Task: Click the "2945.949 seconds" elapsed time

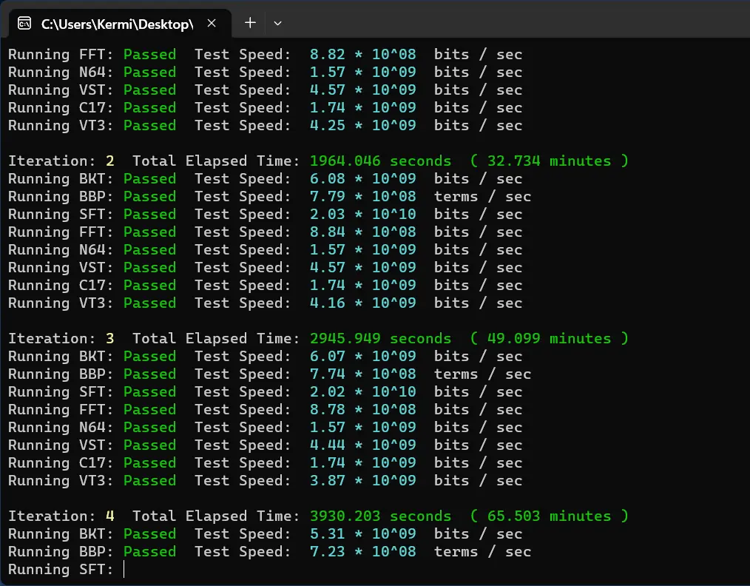Action: [380, 338]
